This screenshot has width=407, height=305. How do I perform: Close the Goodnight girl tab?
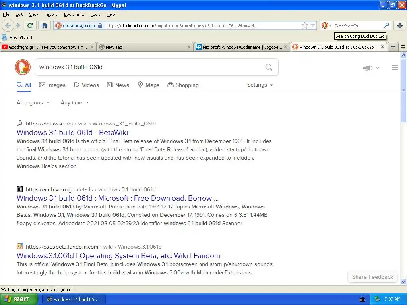click(92, 47)
